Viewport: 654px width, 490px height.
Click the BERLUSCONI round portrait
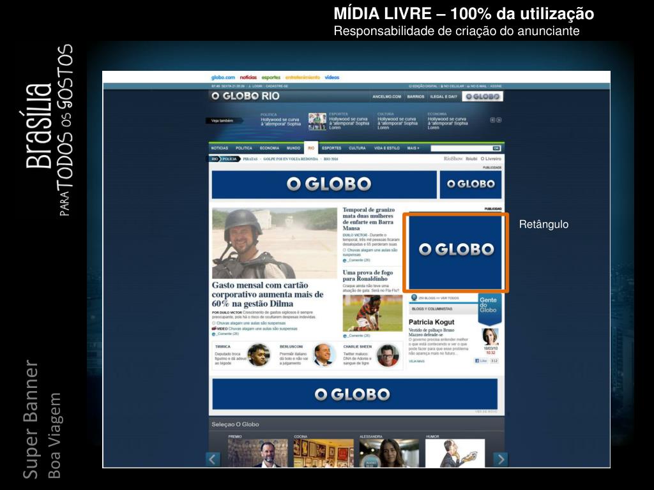point(325,355)
